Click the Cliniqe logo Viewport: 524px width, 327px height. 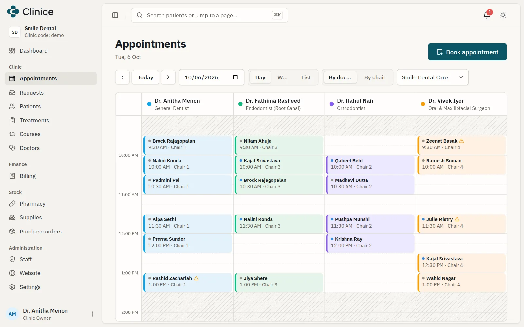(x=30, y=12)
